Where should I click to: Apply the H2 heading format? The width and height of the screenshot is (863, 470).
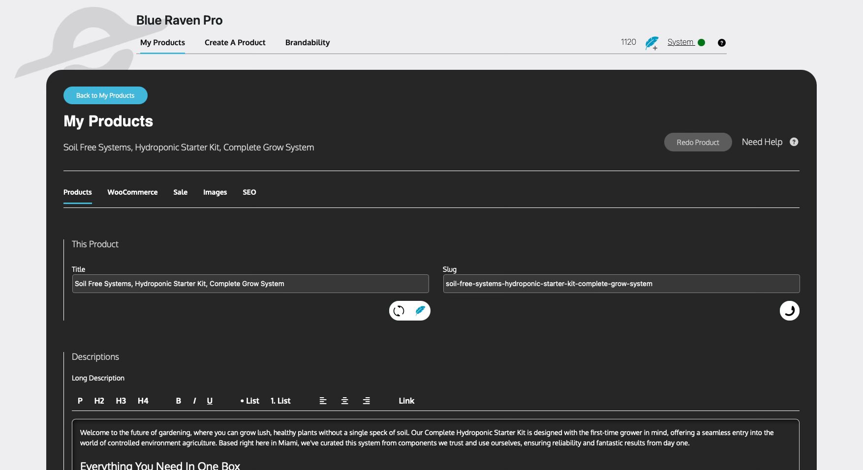pos(98,401)
